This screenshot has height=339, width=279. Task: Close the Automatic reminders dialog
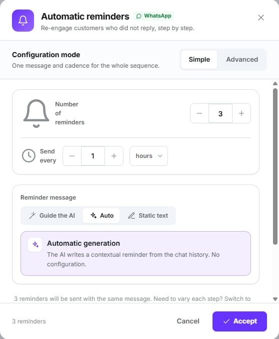click(x=261, y=18)
